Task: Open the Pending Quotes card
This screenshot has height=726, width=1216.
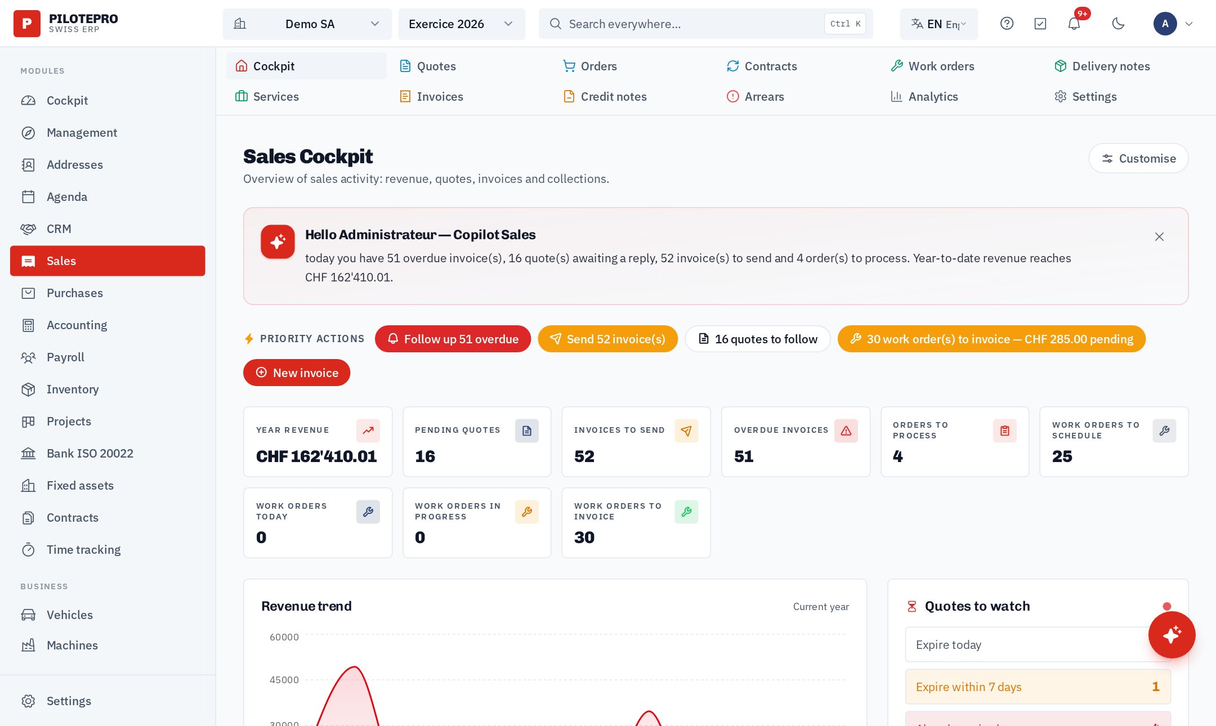Action: click(x=477, y=442)
